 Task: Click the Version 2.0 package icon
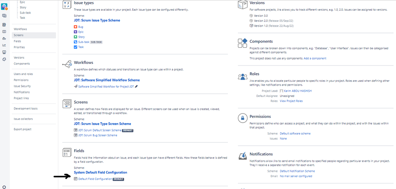(x=251, y=21)
